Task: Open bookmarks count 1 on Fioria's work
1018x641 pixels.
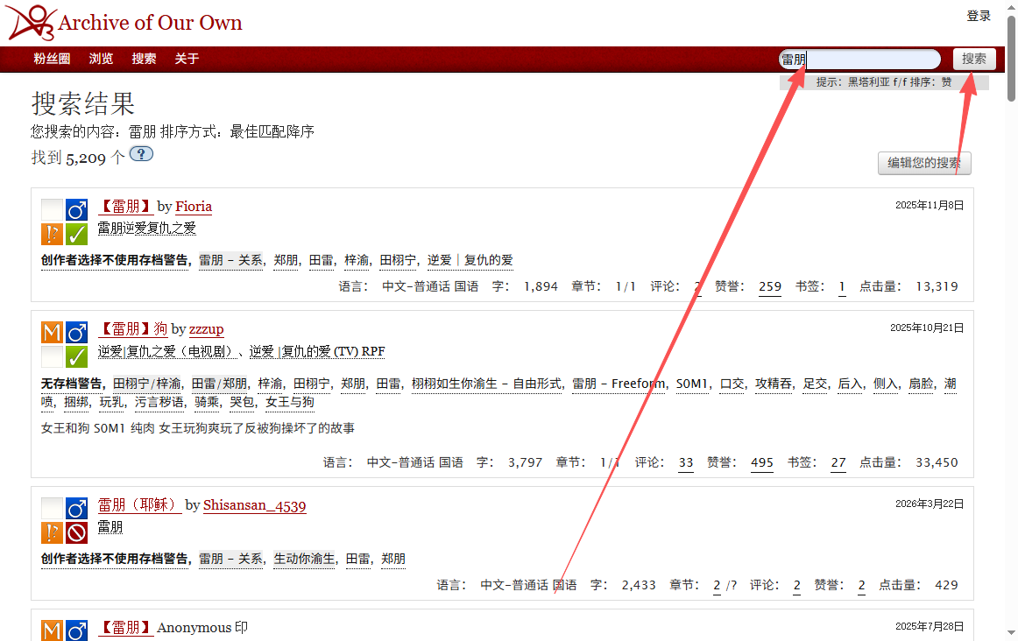Action: 842,286
